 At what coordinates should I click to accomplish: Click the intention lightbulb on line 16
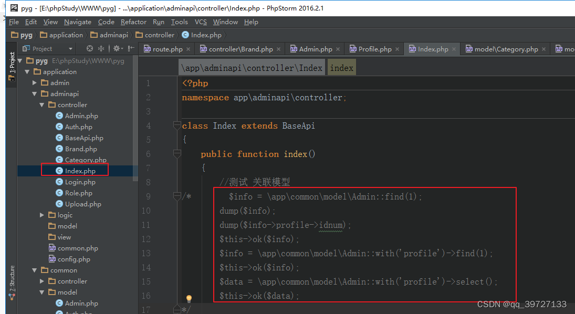point(189,298)
